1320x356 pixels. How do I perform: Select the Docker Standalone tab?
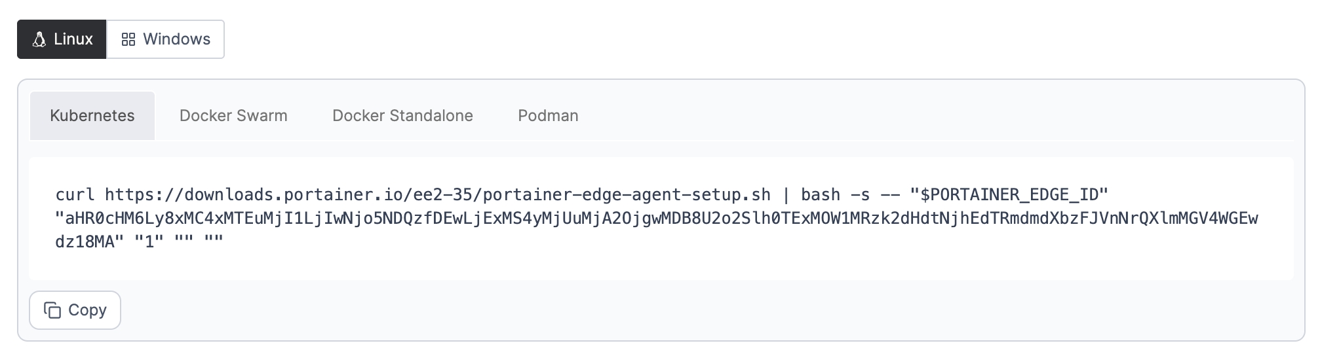[x=402, y=116]
